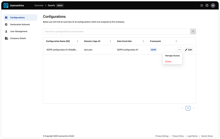Go to pagination page 1

point(188,108)
